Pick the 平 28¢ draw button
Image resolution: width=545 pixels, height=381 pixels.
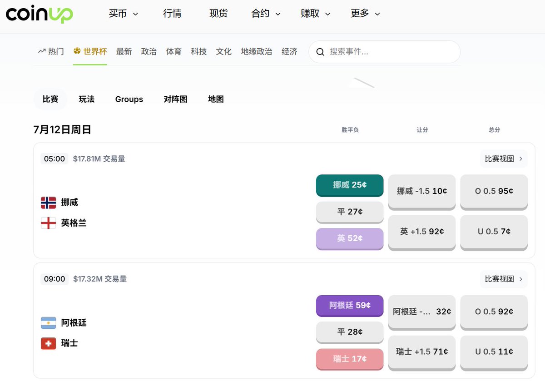click(x=350, y=332)
